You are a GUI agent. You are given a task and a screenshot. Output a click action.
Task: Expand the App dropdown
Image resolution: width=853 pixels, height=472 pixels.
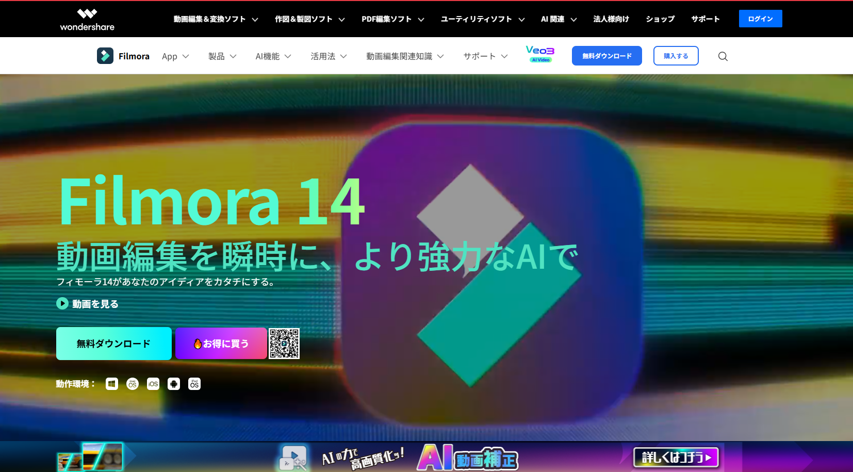[175, 56]
